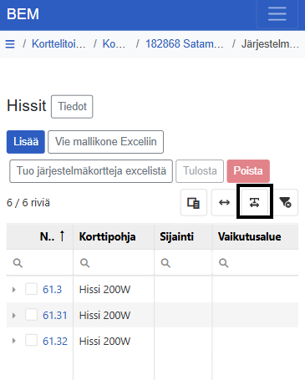Expand row 61.3 details
Viewport: 305px width, 380px height.
tap(13, 290)
